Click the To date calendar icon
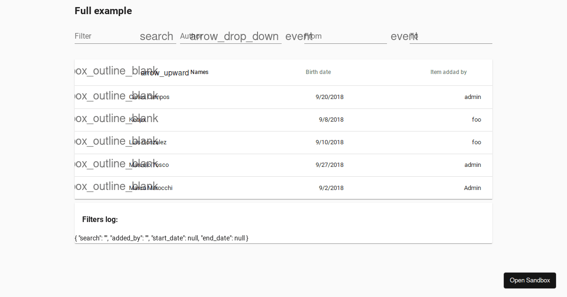The height and width of the screenshot is (297, 567). [404, 36]
